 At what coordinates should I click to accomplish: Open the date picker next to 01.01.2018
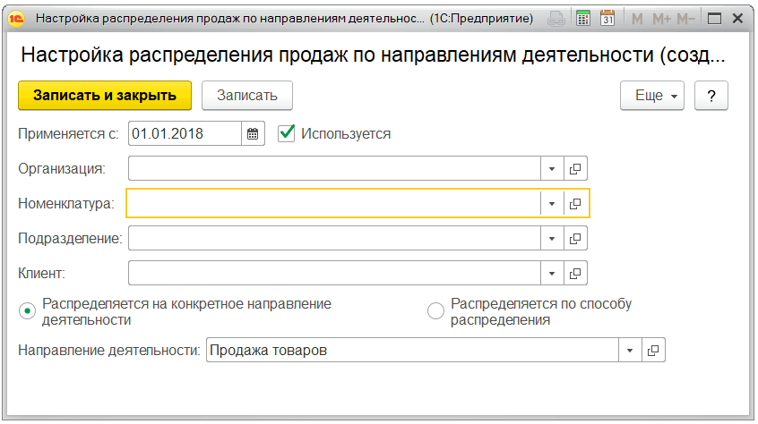tap(253, 134)
